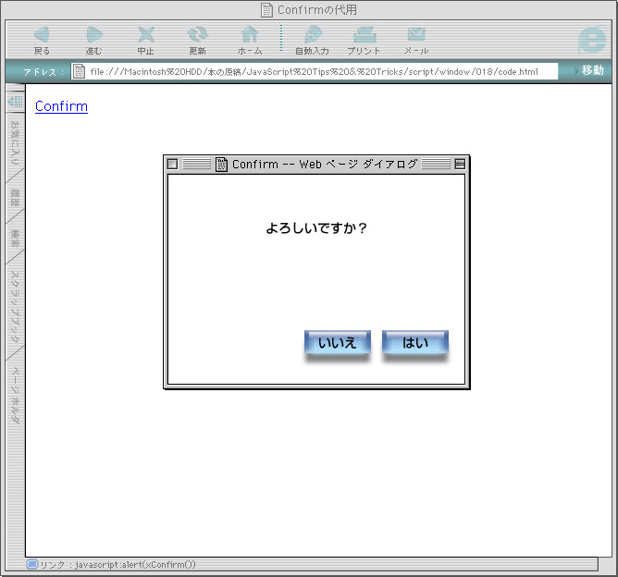Open the Favorites (お気に入り) side tab
Screen dimensions: 618x577
point(15,143)
